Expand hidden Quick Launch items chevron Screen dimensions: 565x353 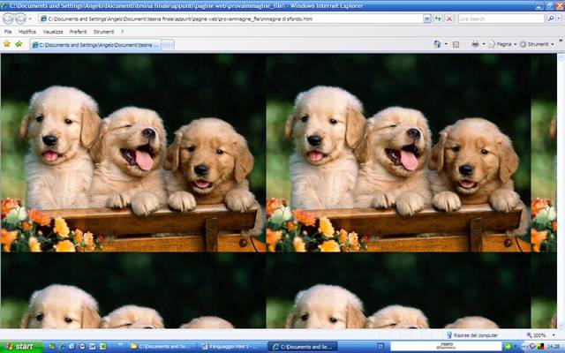pyautogui.click(x=120, y=345)
